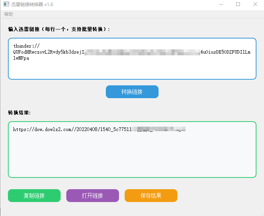The width and height of the screenshot is (264, 216).
Task: Minimize the 迅雷链接转换器 window
Action: click(221, 4)
